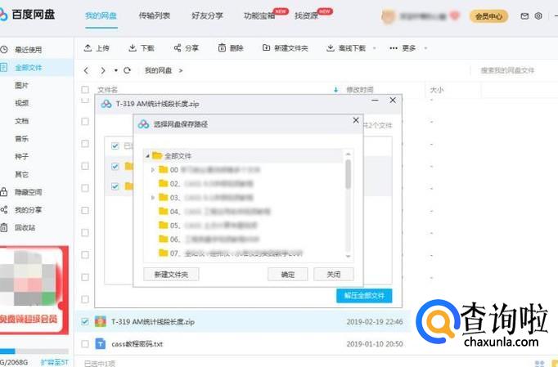Switch to the 找资源 tab
The image size is (558, 367).
(x=306, y=16)
